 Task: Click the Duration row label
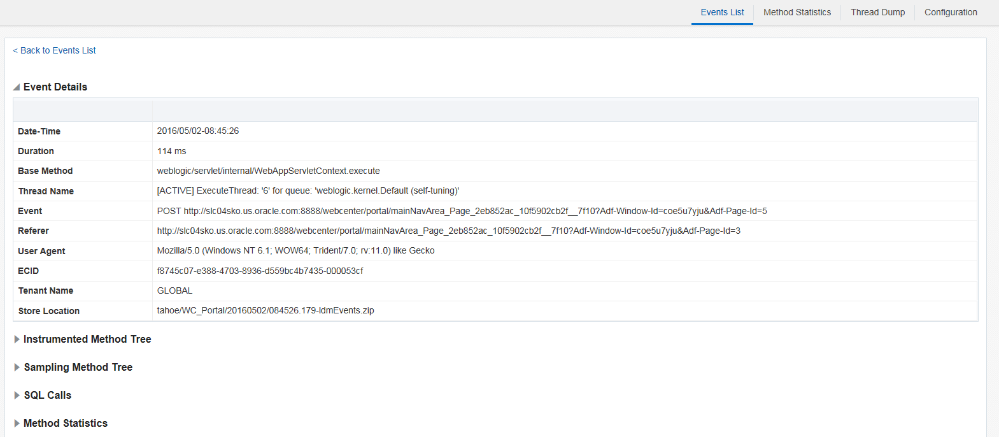point(36,151)
